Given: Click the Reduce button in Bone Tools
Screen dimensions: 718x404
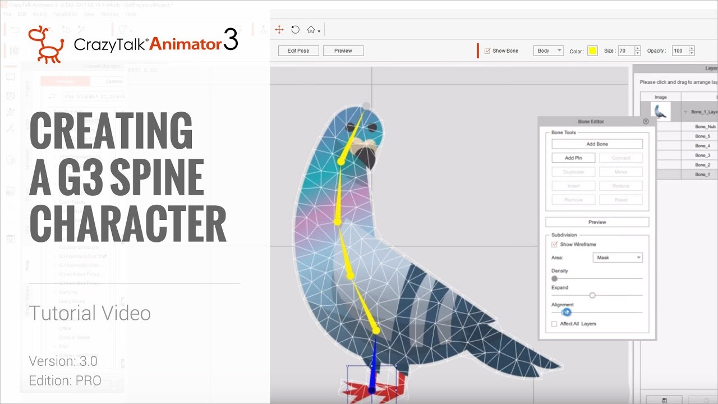Looking at the screenshot, I should point(621,186).
